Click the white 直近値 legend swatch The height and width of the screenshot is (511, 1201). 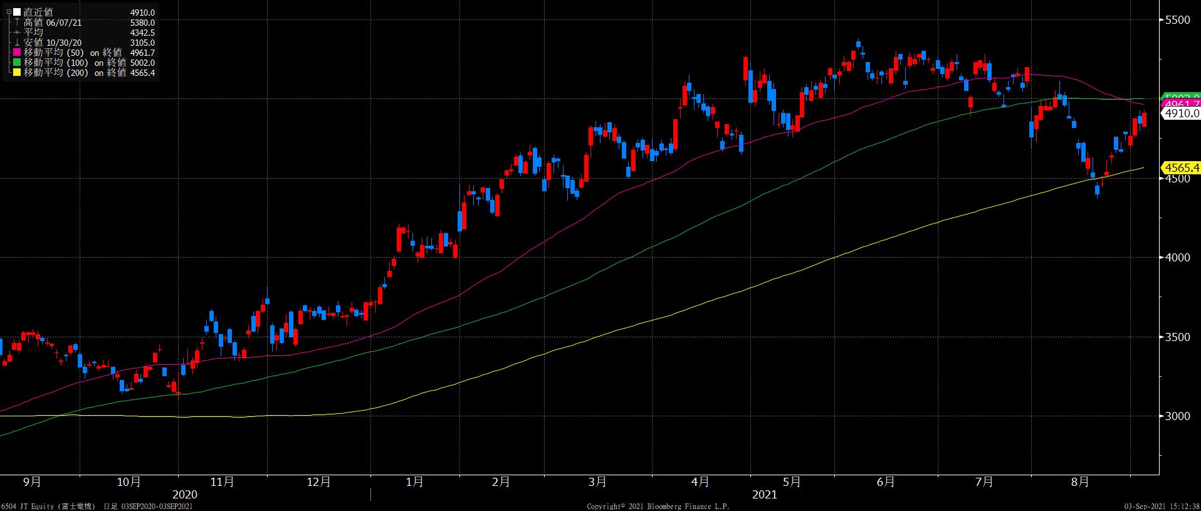(17, 13)
